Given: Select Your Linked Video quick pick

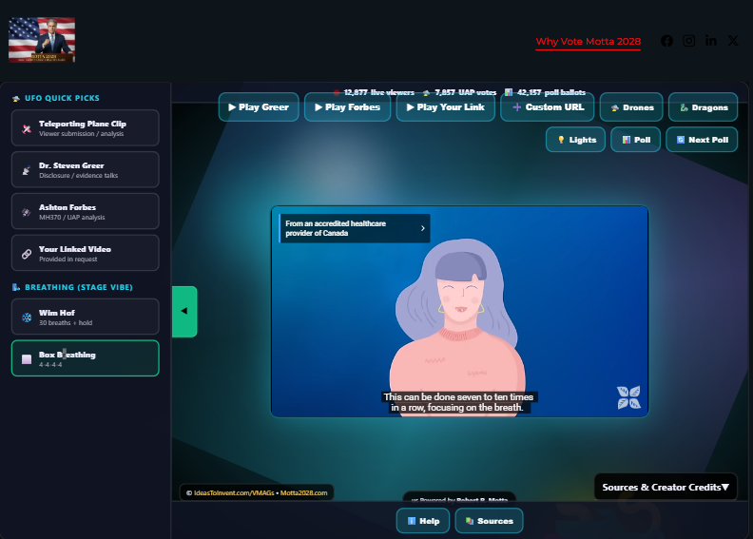Looking at the screenshot, I should point(85,253).
